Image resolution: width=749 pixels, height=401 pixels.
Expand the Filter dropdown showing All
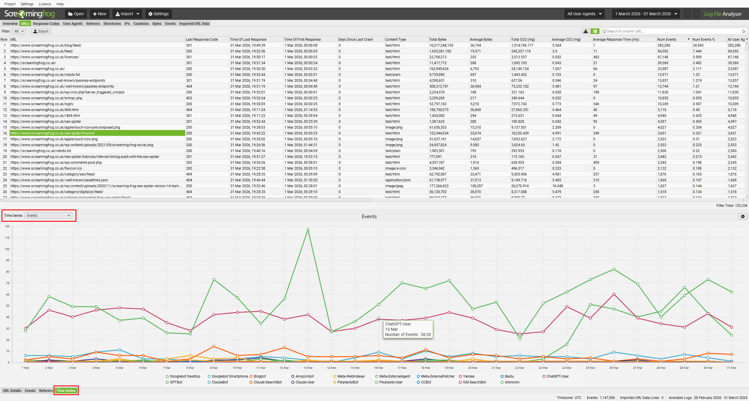(18, 31)
